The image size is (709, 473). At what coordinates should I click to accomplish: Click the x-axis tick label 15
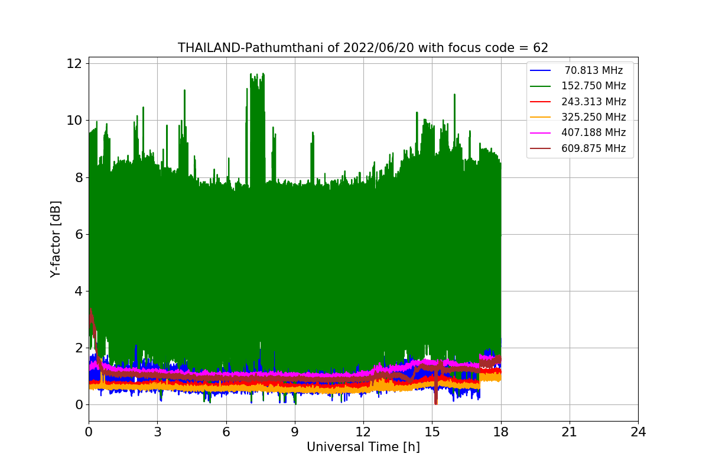click(x=432, y=432)
